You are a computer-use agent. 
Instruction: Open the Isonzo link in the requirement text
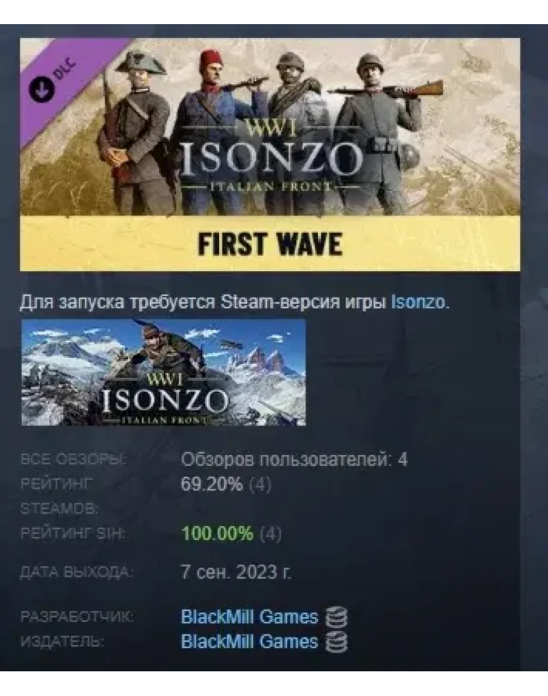pos(417,302)
